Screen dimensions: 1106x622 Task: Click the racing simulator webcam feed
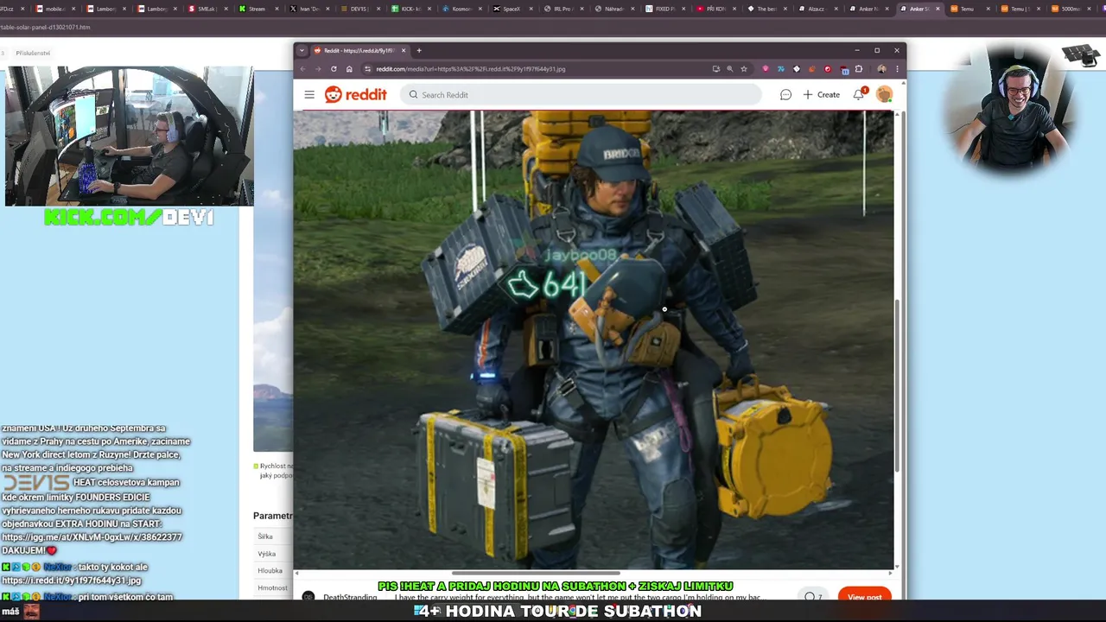[129, 136]
